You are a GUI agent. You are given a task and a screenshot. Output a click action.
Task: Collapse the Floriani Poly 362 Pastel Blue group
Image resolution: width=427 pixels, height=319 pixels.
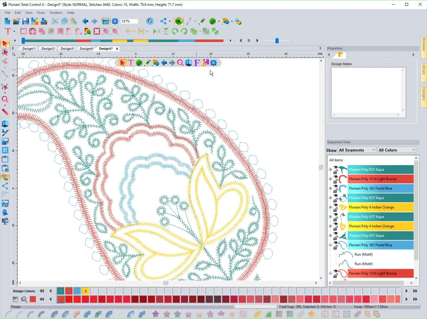pyautogui.click(x=330, y=245)
